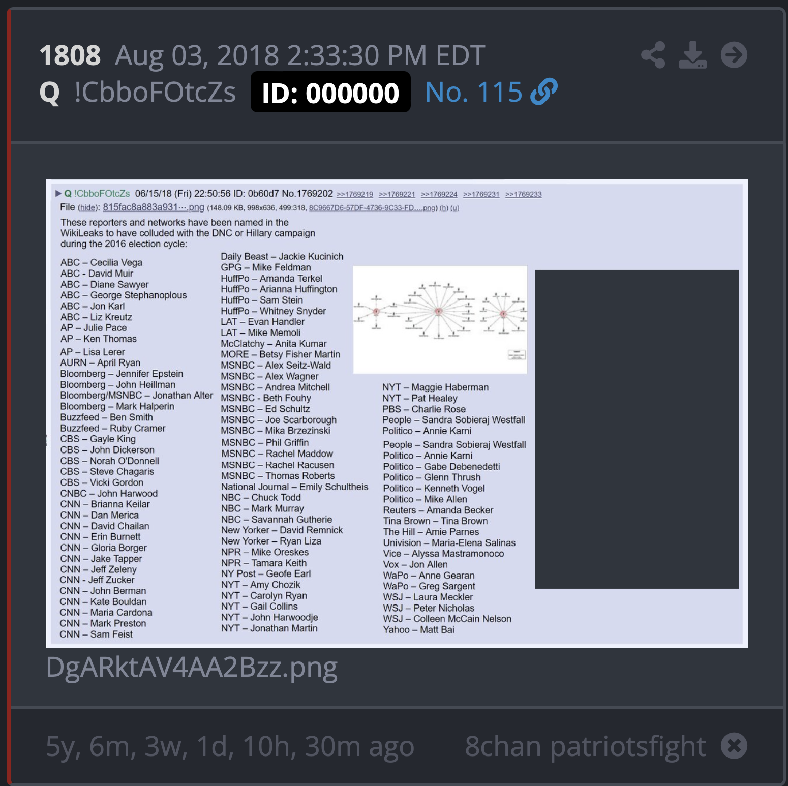Collapse the embedded post triangle arrow
Screen dimensions: 788x786
(58, 194)
